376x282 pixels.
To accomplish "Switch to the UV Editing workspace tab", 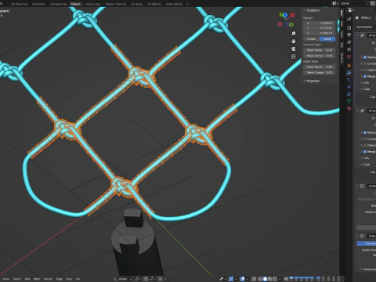I will [154, 4].
